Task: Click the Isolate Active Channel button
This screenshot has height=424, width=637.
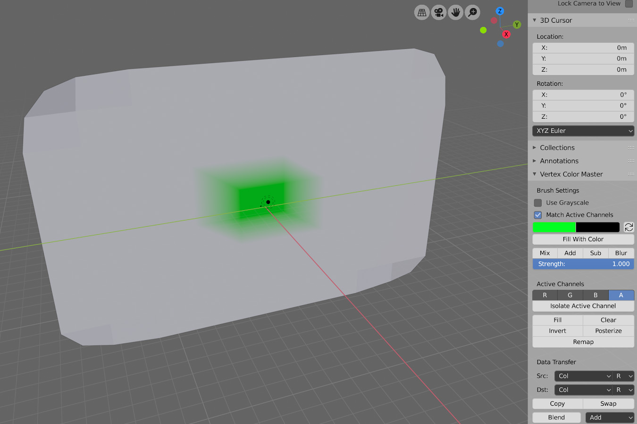Action: click(583, 306)
